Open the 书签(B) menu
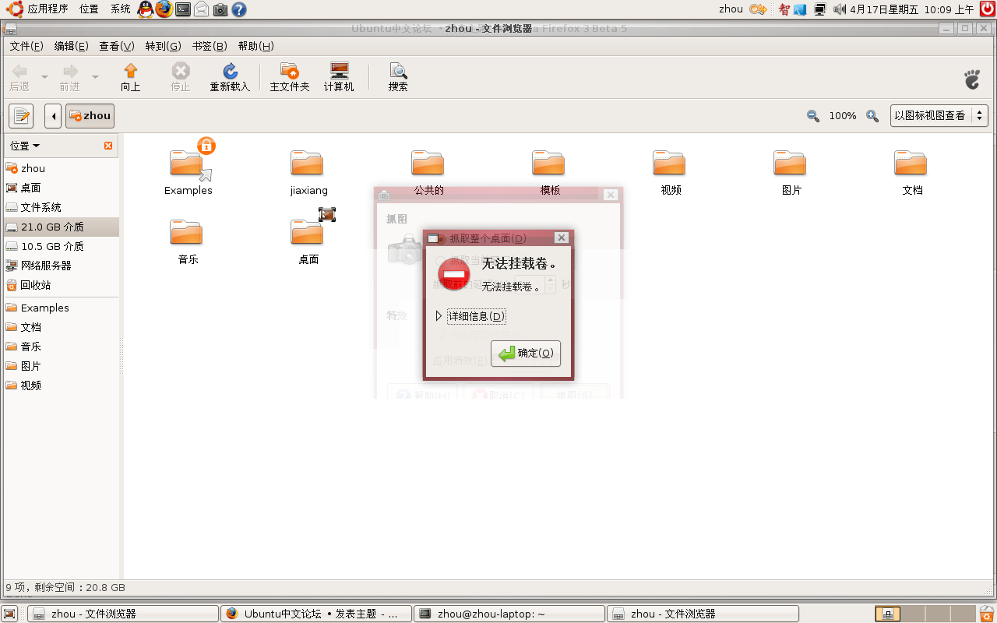Viewport: 997px width, 623px height. tap(210, 46)
